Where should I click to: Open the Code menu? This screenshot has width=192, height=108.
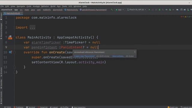[x=29, y=6]
